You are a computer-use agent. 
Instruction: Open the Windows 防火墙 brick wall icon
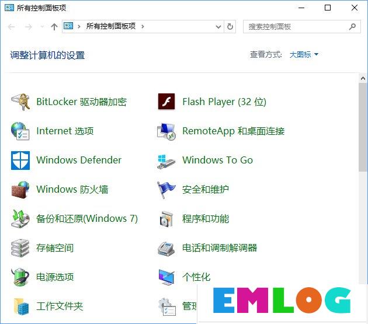(x=20, y=190)
